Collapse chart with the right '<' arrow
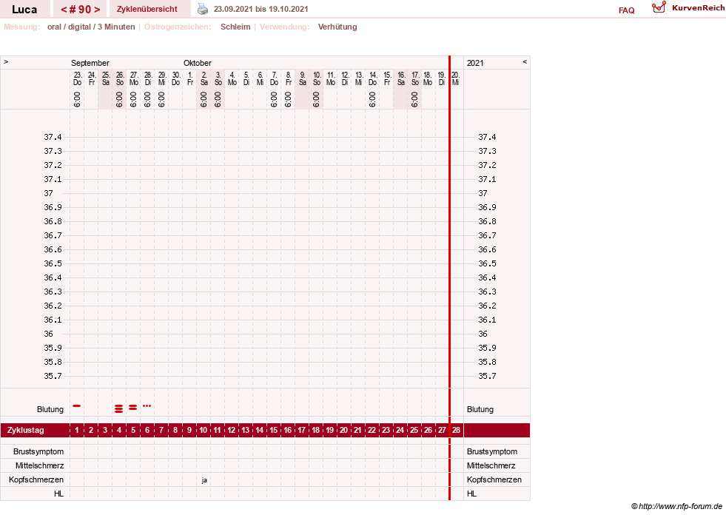Viewport: 726px width, 515px height. [525, 61]
